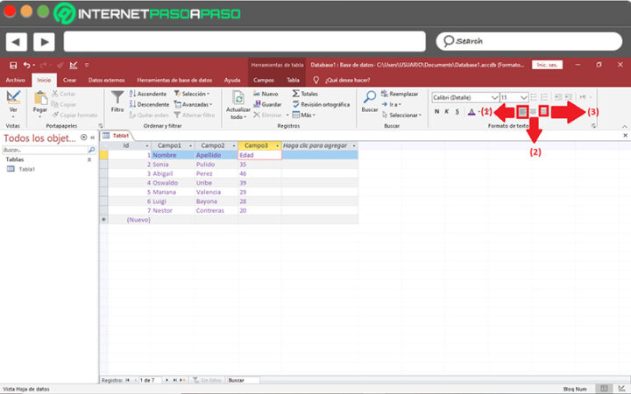Switch to the Tabla ribbon tab
This screenshot has width=631, height=394.
tap(293, 80)
